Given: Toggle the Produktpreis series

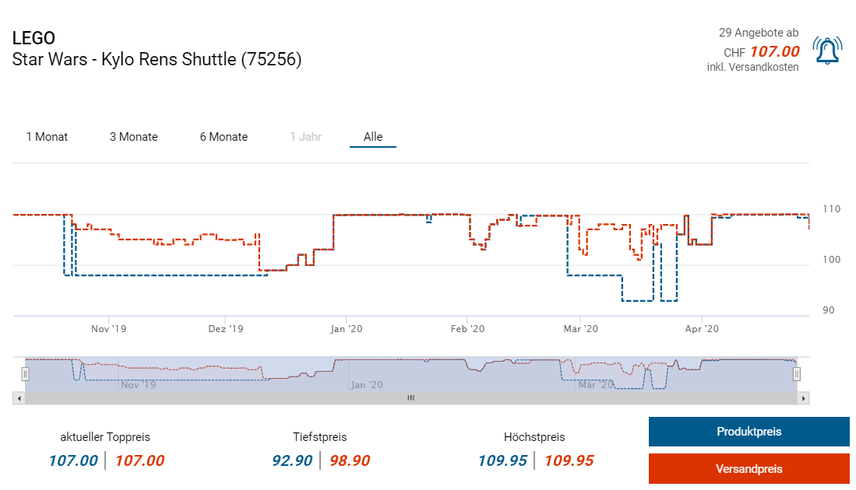Looking at the screenshot, I should pos(749,432).
